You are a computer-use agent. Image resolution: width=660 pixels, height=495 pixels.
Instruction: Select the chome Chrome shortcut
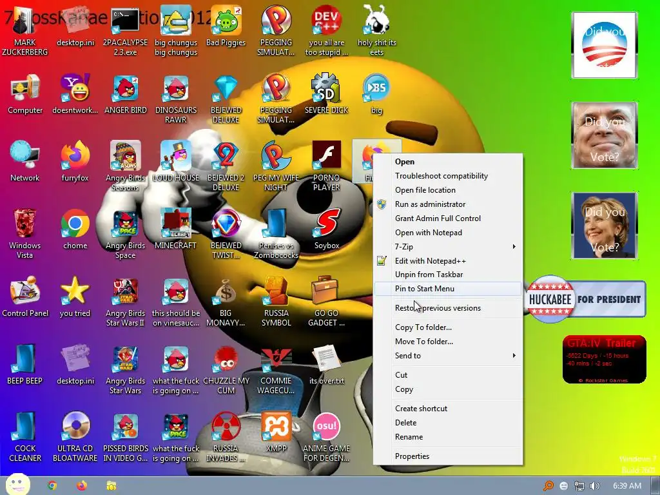coord(75,230)
